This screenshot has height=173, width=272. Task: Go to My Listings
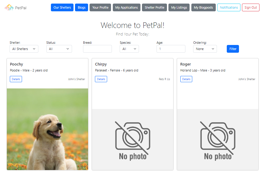click(179, 7)
